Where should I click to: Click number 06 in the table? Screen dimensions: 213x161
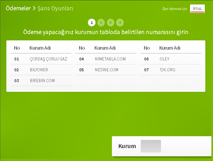146,59
